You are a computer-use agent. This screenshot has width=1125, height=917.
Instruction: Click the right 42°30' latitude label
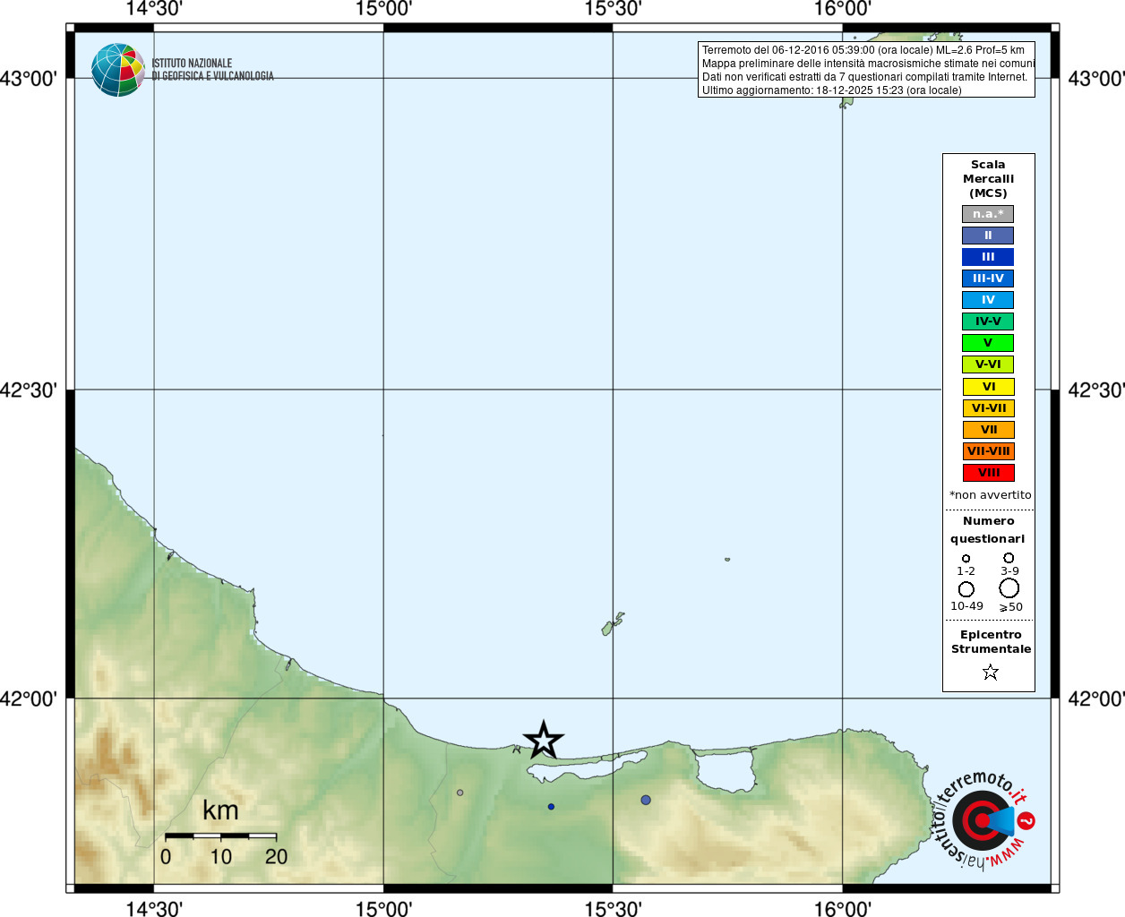[x=1096, y=390]
